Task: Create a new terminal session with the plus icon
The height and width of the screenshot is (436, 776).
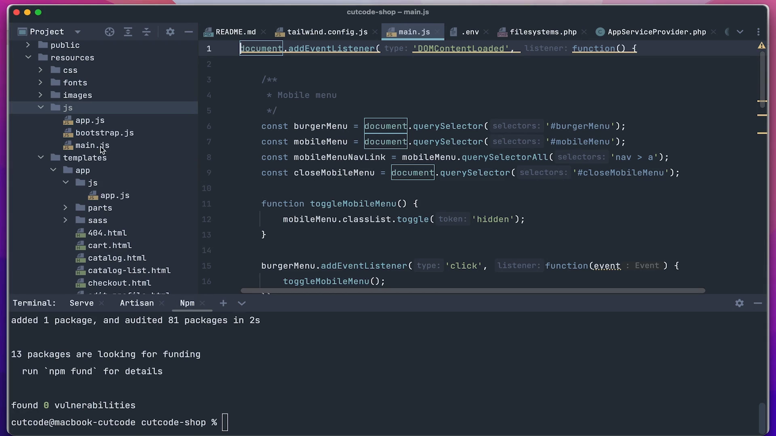Action: click(224, 303)
